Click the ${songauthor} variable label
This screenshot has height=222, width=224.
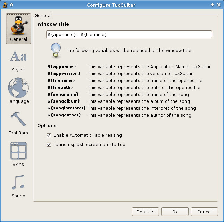[x=64, y=115]
